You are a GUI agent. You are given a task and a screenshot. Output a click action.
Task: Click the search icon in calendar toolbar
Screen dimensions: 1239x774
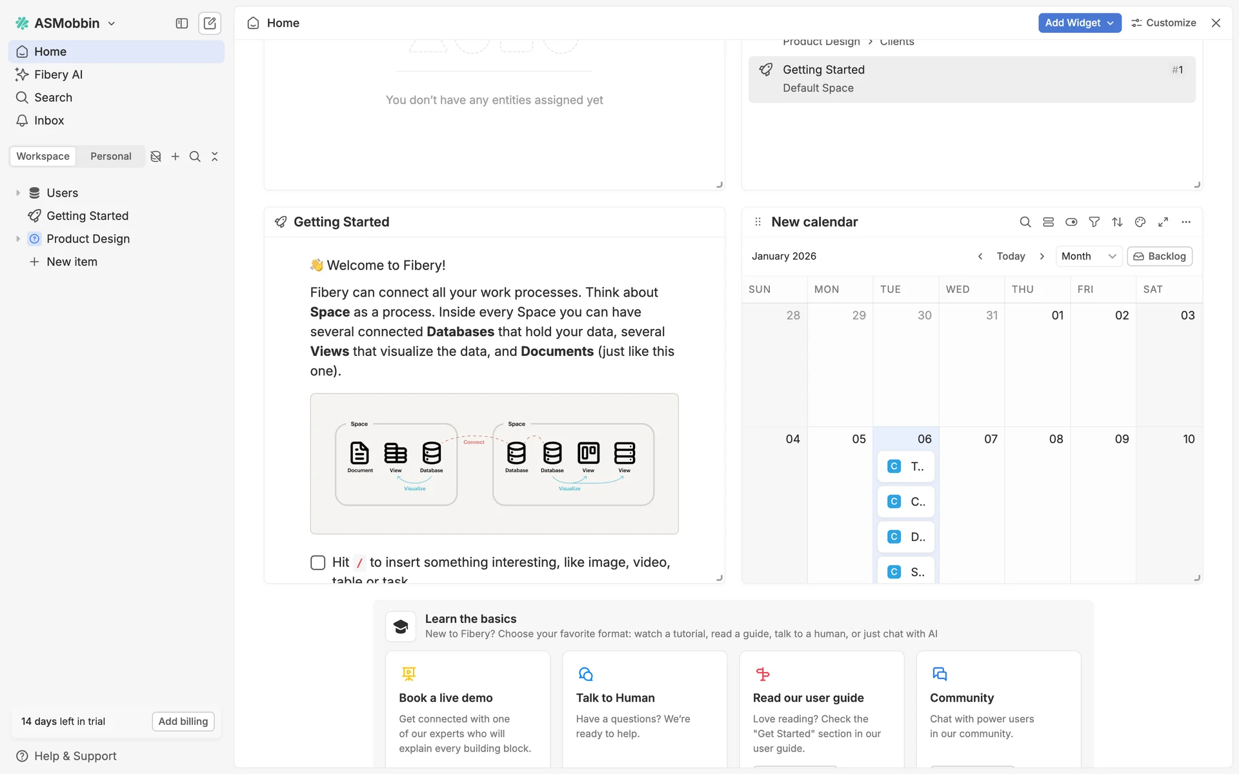(x=1025, y=222)
